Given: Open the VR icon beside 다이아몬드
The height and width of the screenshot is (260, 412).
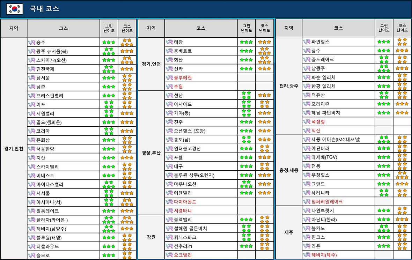Looking at the screenshot, I should (x=169, y=202).
